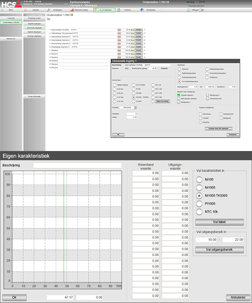Click the Instellingen wrench icon
Viewport: 252px width, 303px height.
49,10
